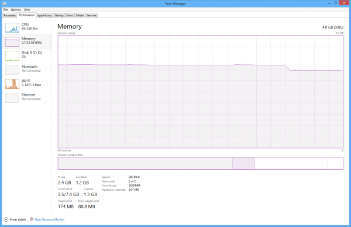Click the Memory usage label above graph

[67, 33]
